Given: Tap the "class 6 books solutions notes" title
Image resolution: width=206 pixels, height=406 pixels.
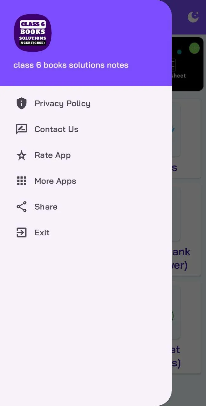Looking at the screenshot, I should point(71,65).
